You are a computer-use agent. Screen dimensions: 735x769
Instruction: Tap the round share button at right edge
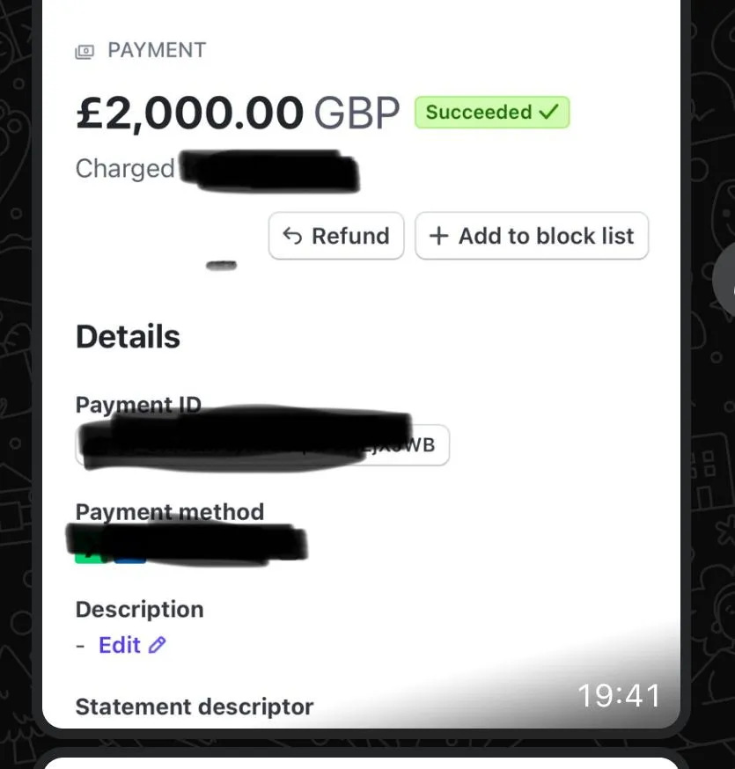[x=725, y=281]
